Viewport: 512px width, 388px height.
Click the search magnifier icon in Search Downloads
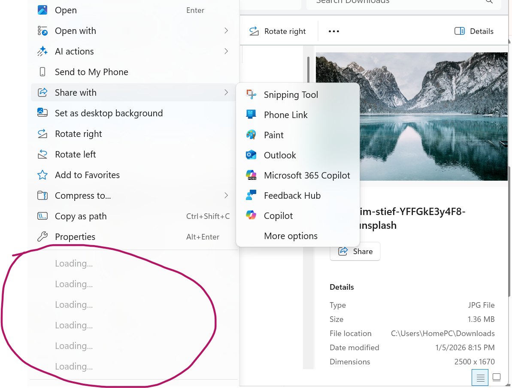(489, 2)
